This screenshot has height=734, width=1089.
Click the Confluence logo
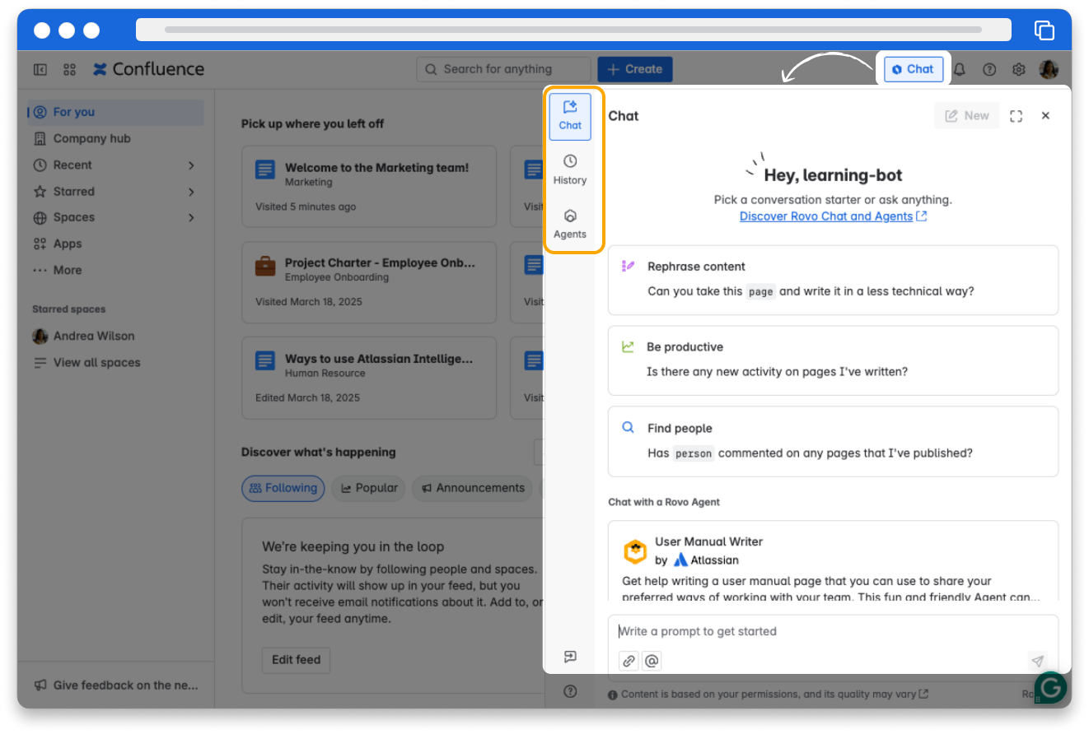(x=148, y=69)
